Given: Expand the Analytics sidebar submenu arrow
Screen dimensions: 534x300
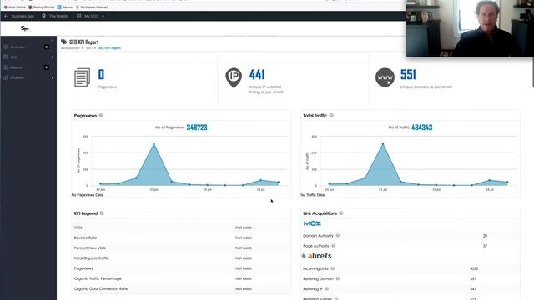Looking at the screenshot, I should [53, 77].
